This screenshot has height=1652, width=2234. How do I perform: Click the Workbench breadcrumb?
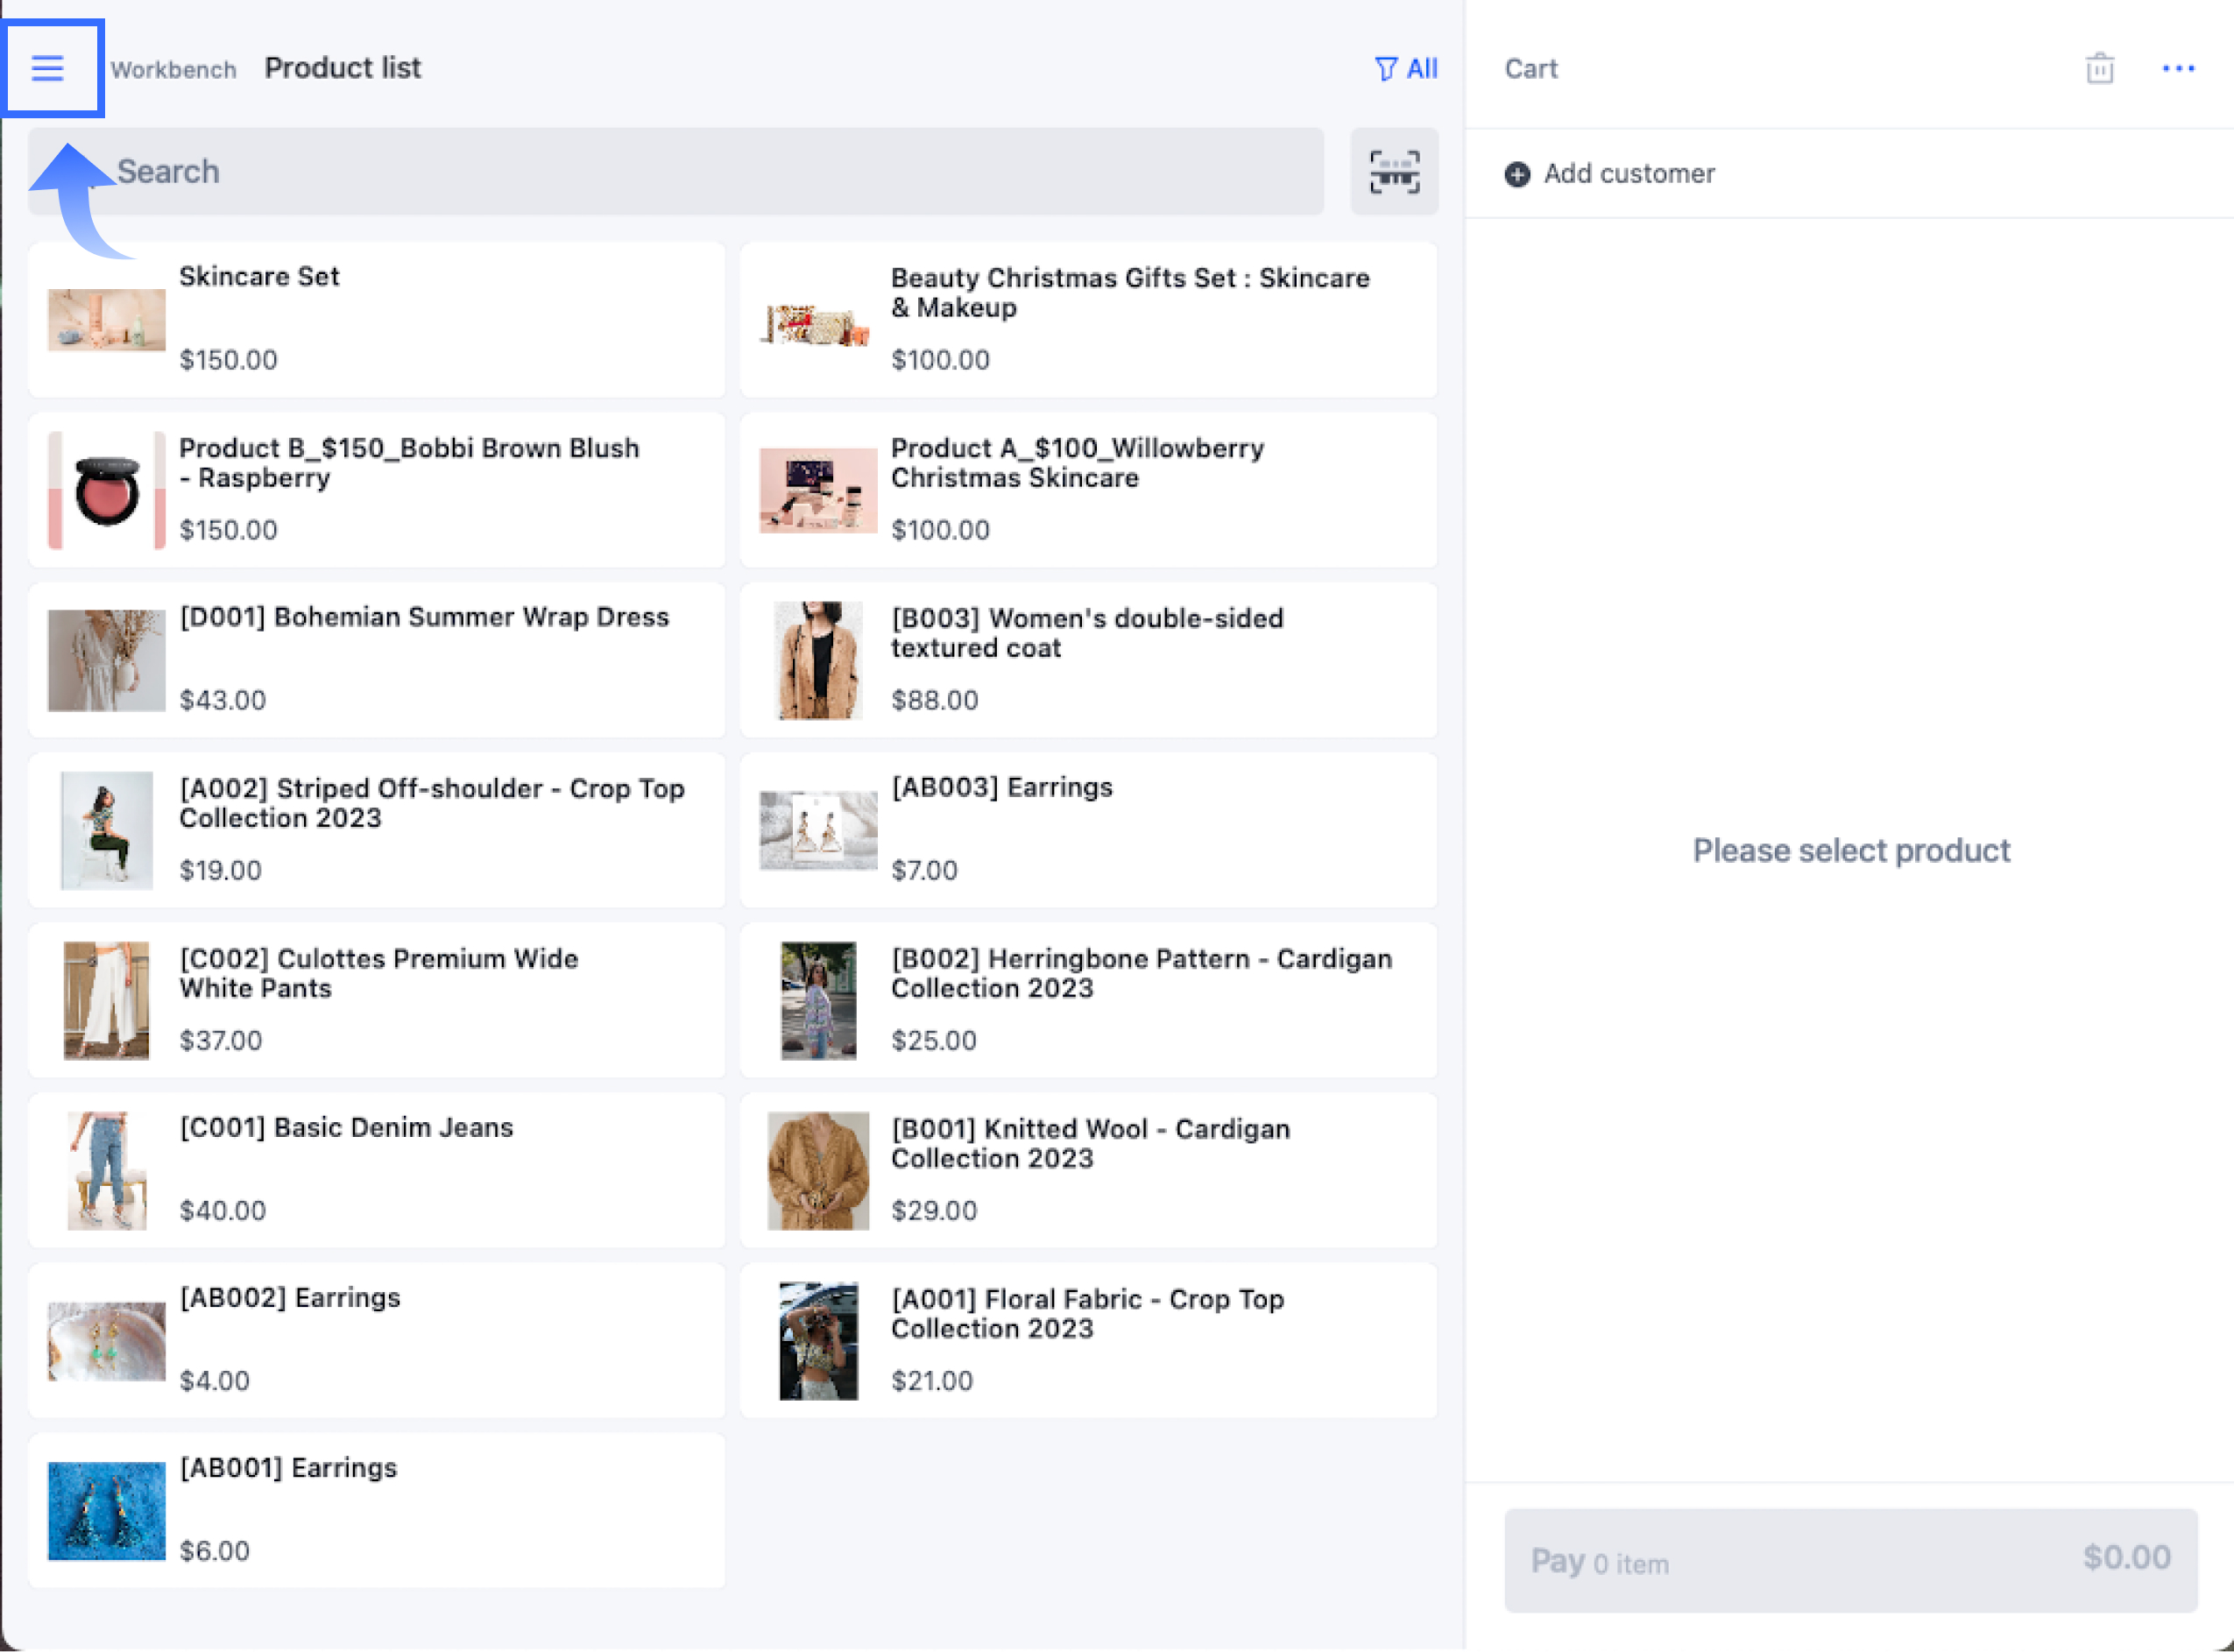(x=173, y=70)
